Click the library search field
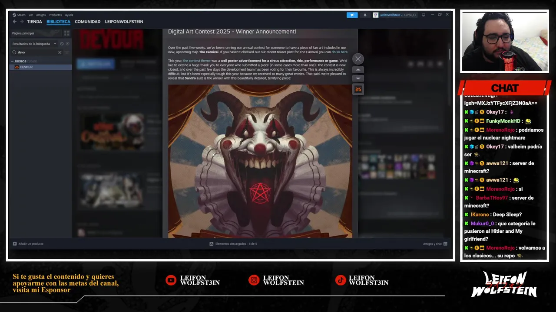556x312 pixels. (x=36, y=52)
